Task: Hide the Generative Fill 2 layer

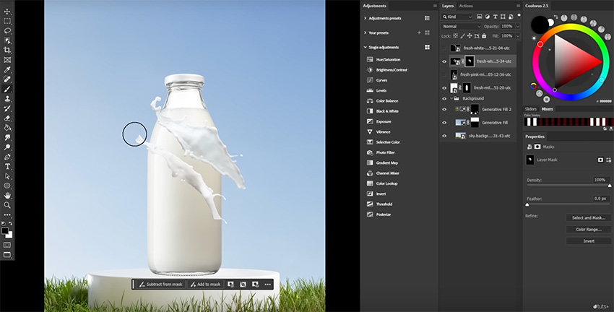Action: click(444, 110)
